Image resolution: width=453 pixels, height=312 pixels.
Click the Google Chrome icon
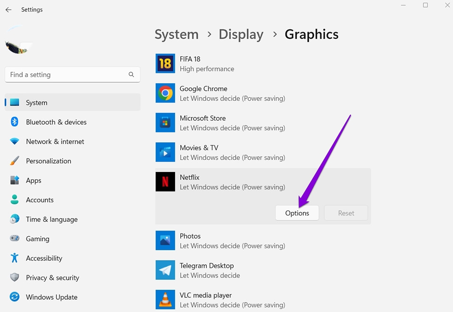click(165, 93)
